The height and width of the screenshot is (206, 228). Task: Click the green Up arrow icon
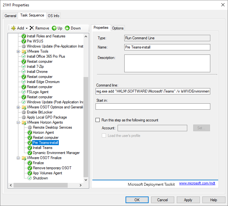pos(54,28)
